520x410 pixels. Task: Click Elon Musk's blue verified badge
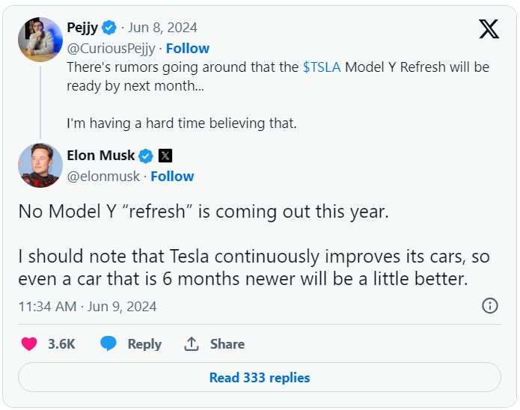pos(147,156)
